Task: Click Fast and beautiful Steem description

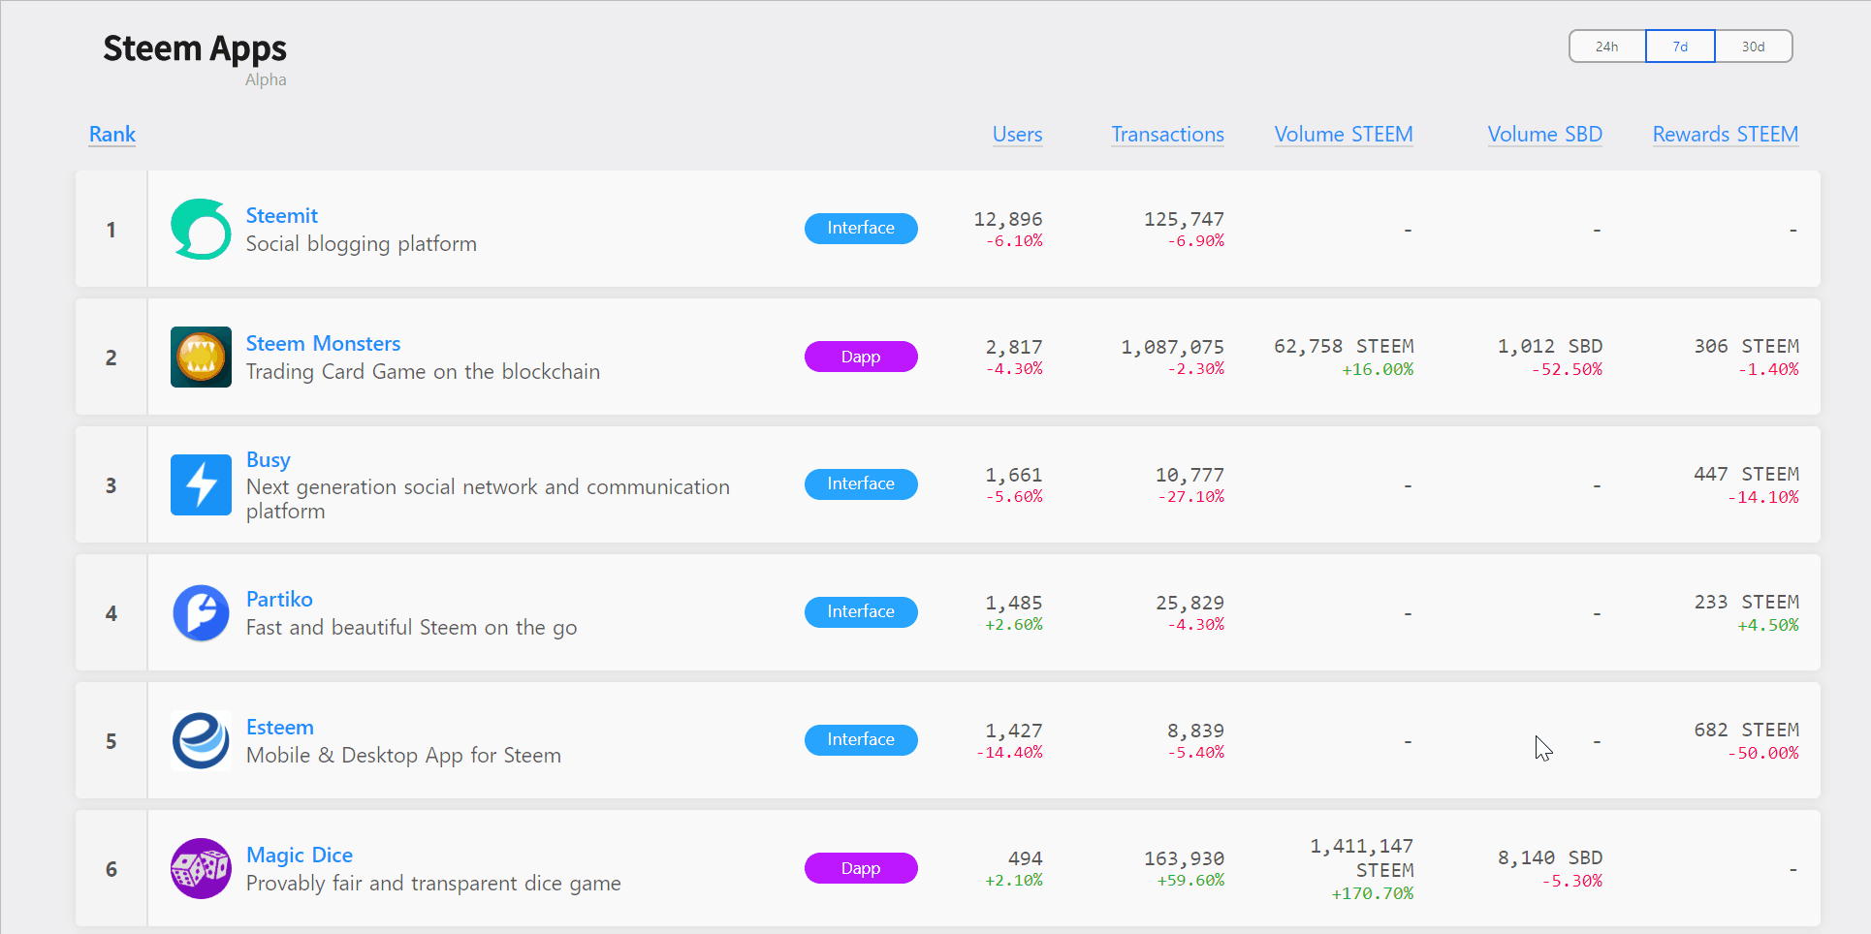Action: [x=411, y=628]
